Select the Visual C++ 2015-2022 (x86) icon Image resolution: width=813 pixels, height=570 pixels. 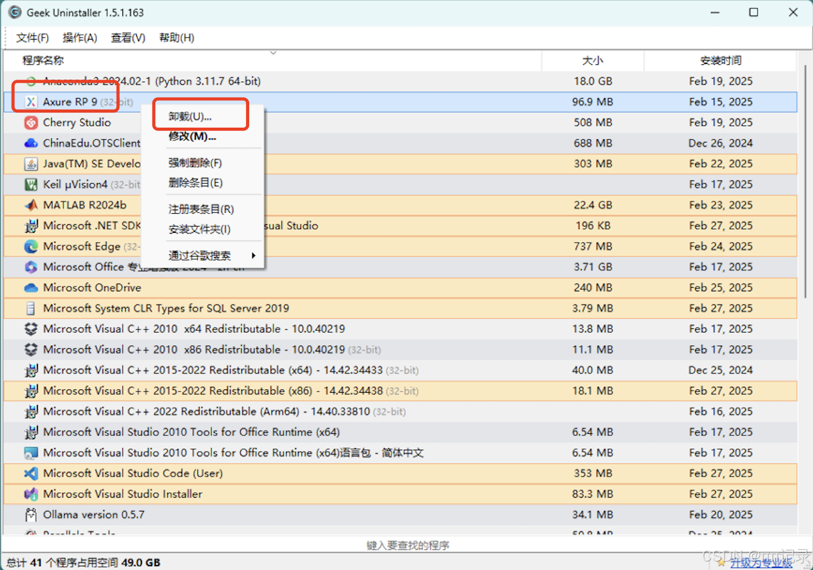31,391
